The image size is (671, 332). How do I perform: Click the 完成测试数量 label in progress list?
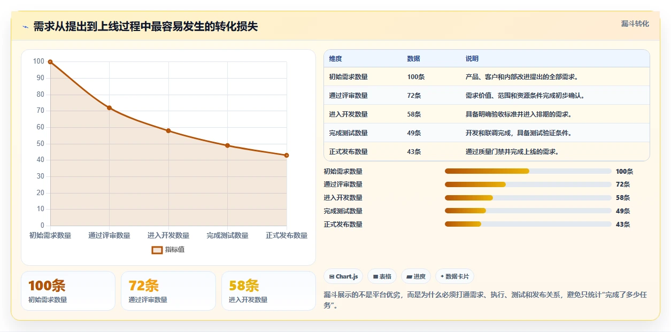coord(343,211)
